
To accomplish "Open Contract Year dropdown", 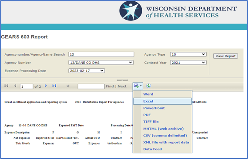I will (x=188, y=63).
